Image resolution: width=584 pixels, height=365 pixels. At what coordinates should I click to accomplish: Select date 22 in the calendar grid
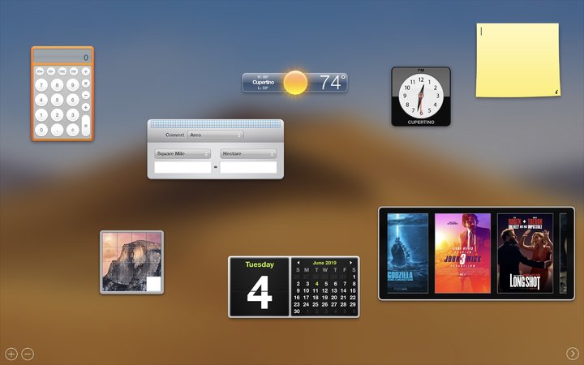click(353, 298)
